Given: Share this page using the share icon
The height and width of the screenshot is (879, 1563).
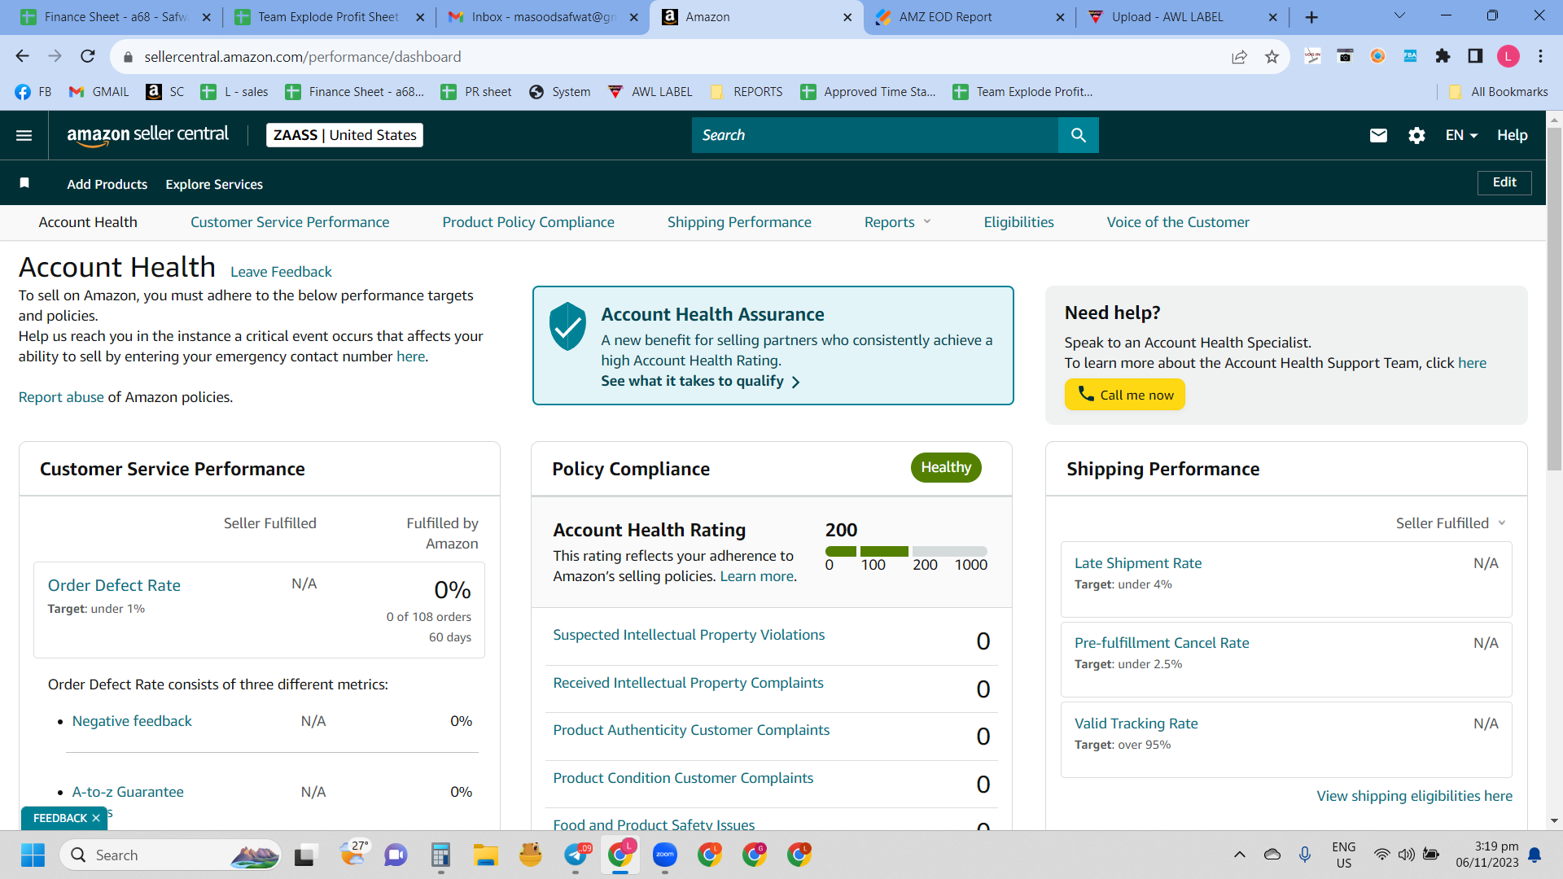Looking at the screenshot, I should click(x=1239, y=56).
